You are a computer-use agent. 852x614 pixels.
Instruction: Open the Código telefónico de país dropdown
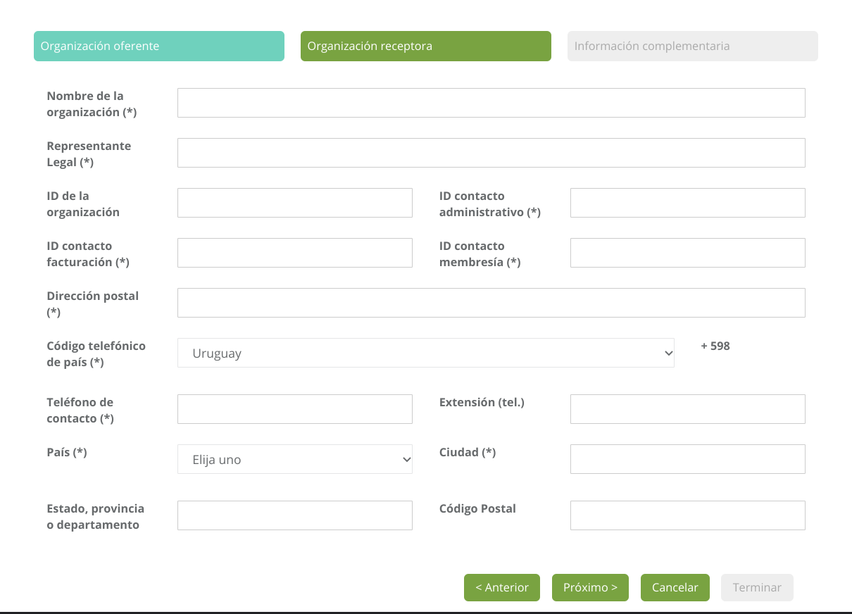click(x=425, y=353)
